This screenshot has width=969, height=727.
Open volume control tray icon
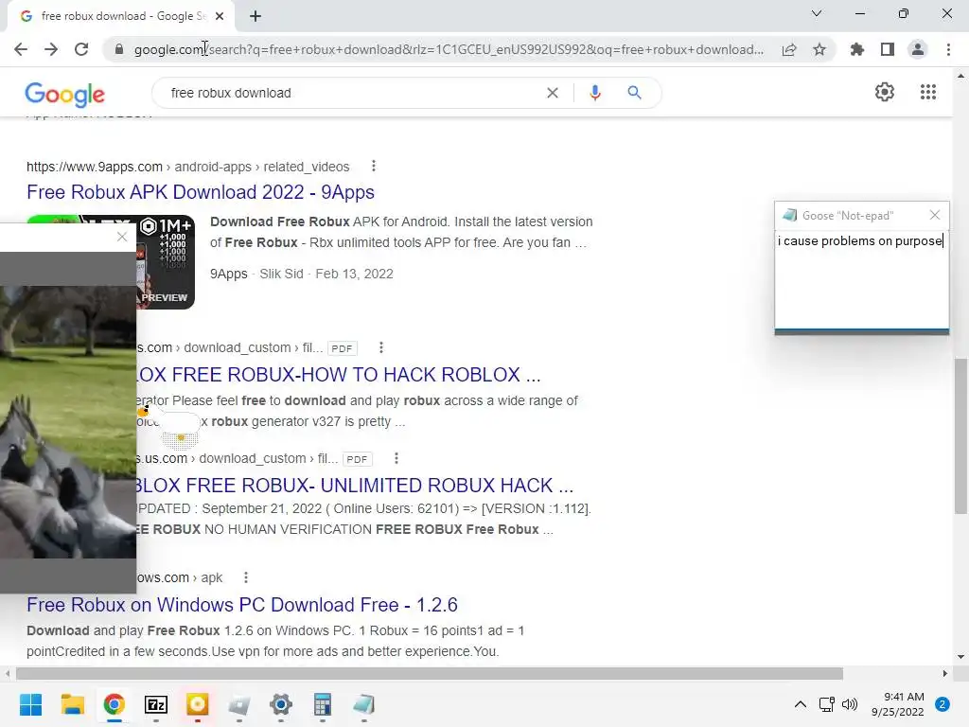[850, 704]
